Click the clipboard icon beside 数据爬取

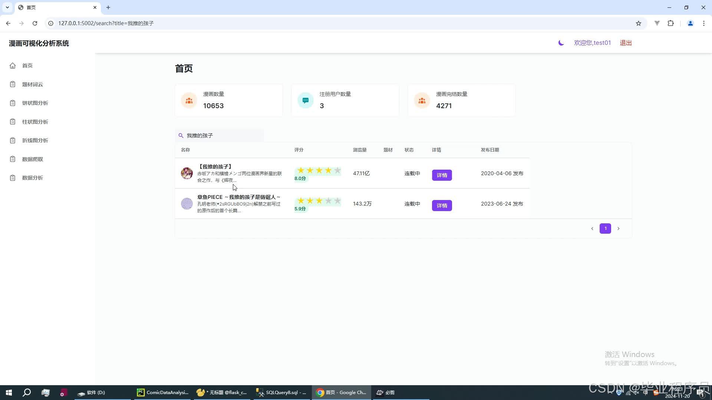13,159
